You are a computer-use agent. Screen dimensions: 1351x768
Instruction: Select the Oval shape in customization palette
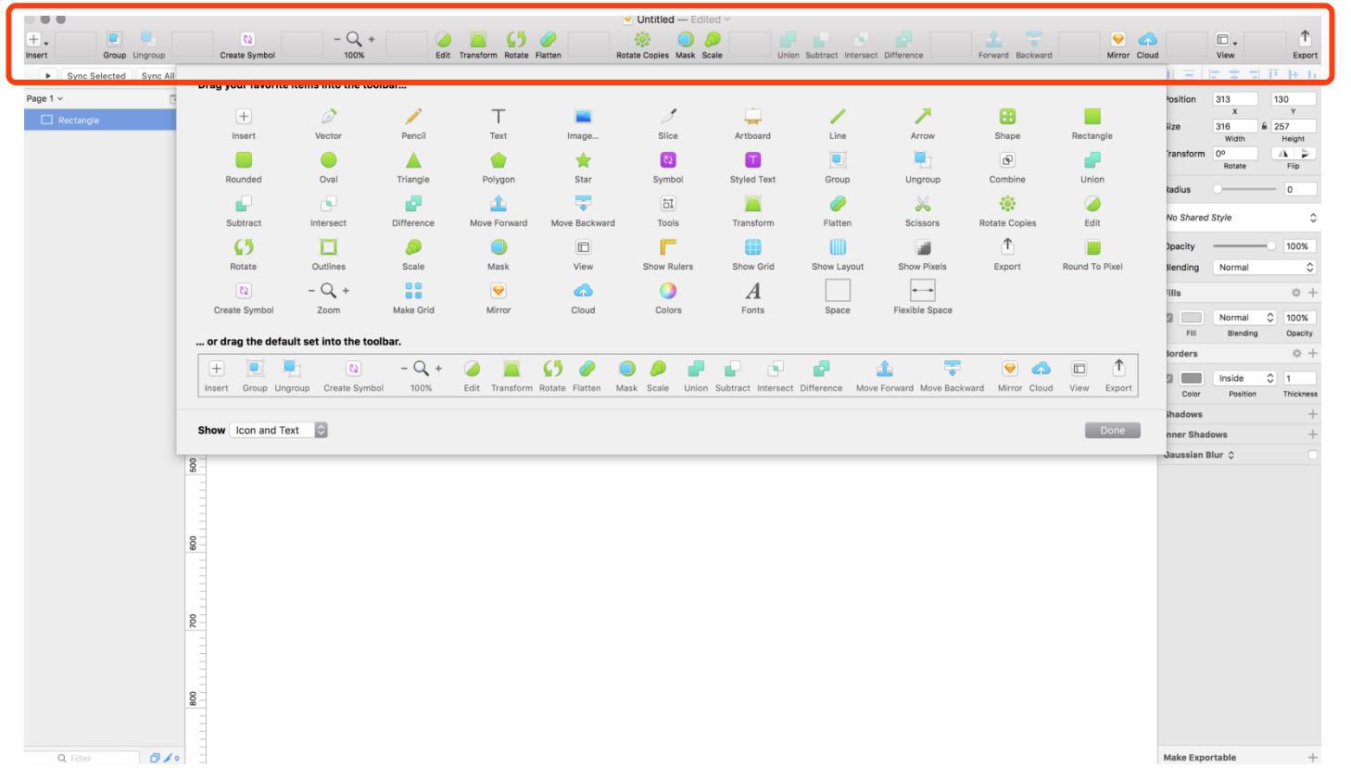pos(328,167)
